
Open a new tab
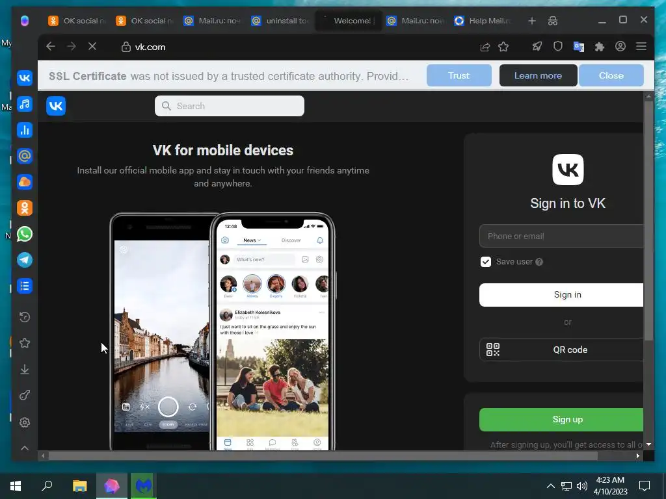click(x=532, y=21)
